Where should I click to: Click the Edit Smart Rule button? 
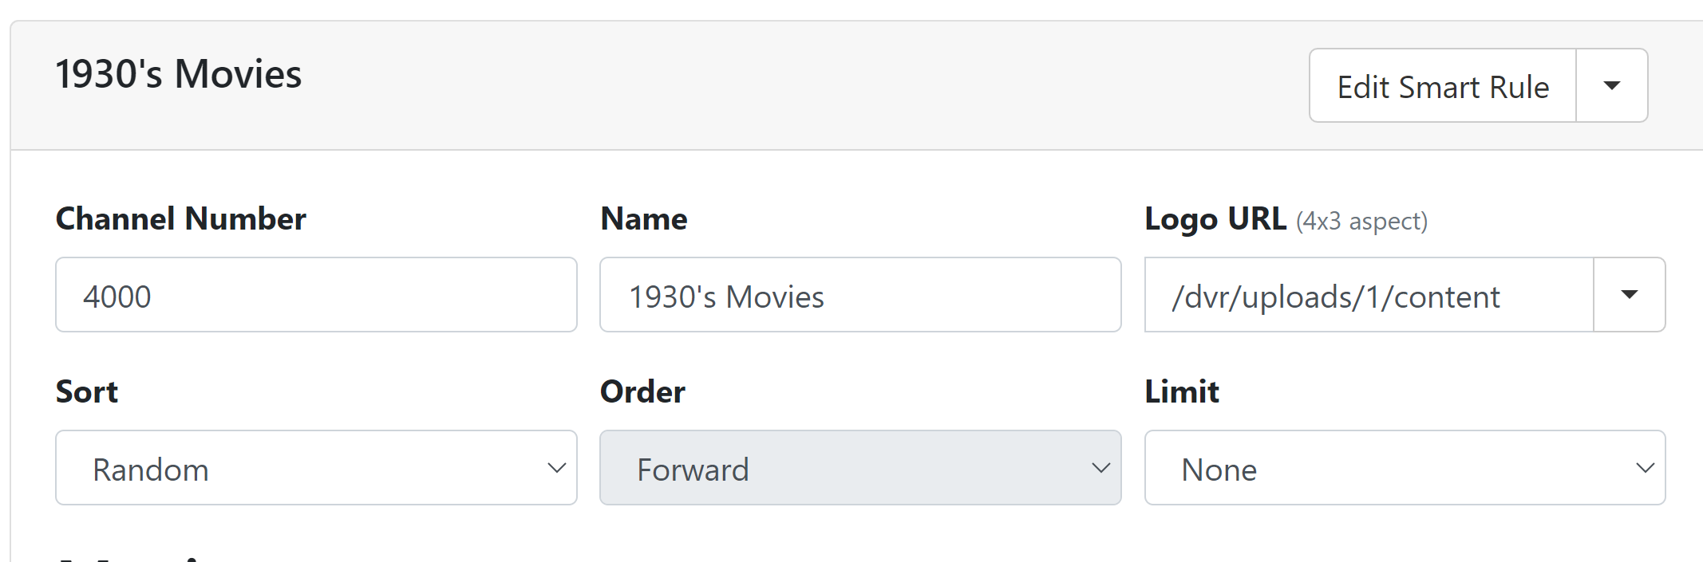(x=1443, y=86)
